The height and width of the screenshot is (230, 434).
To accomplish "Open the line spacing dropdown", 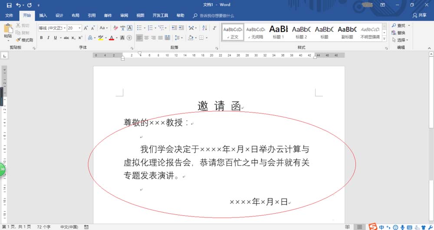I will 178,38.
